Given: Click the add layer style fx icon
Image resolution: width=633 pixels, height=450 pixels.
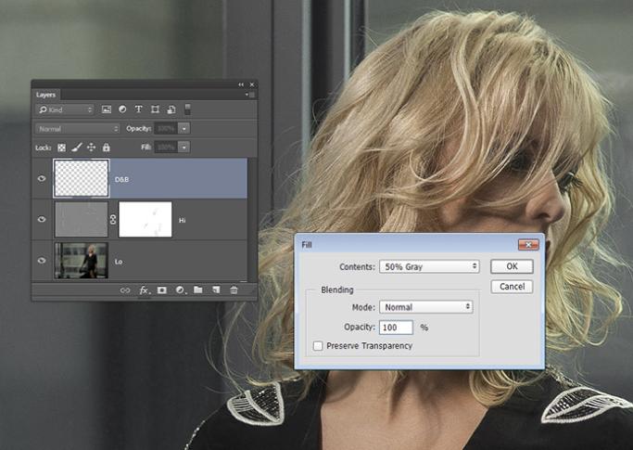Looking at the screenshot, I should point(144,290).
